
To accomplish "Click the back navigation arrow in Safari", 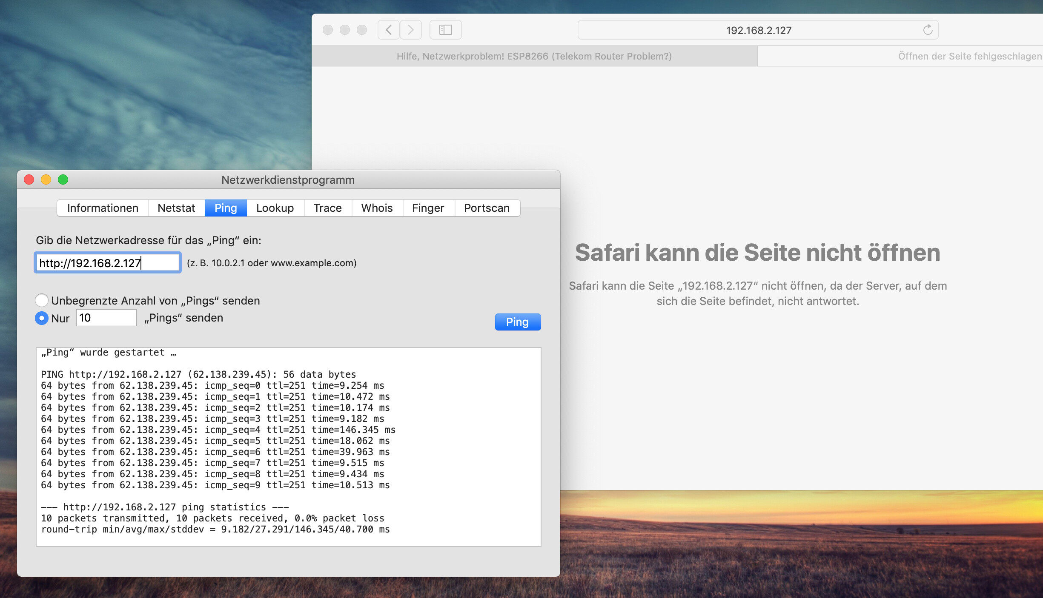I will [388, 30].
